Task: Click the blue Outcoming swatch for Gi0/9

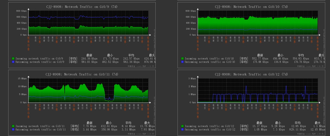Action: (13, 62)
